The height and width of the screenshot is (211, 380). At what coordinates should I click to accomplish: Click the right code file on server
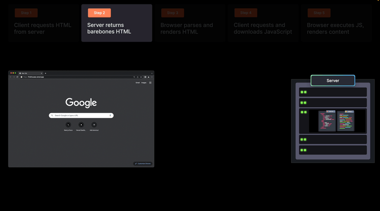[346, 121]
